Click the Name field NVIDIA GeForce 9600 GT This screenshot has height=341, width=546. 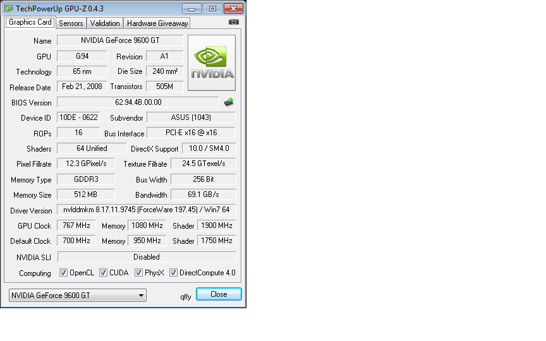(x=120, y=40)
